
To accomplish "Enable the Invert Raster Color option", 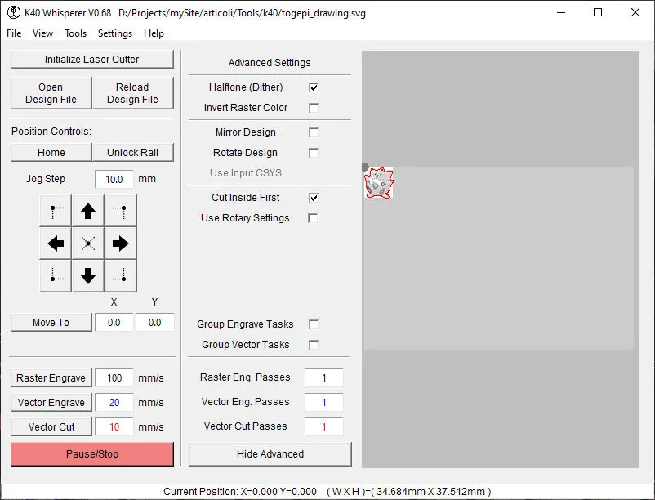I will pos(313,108).
